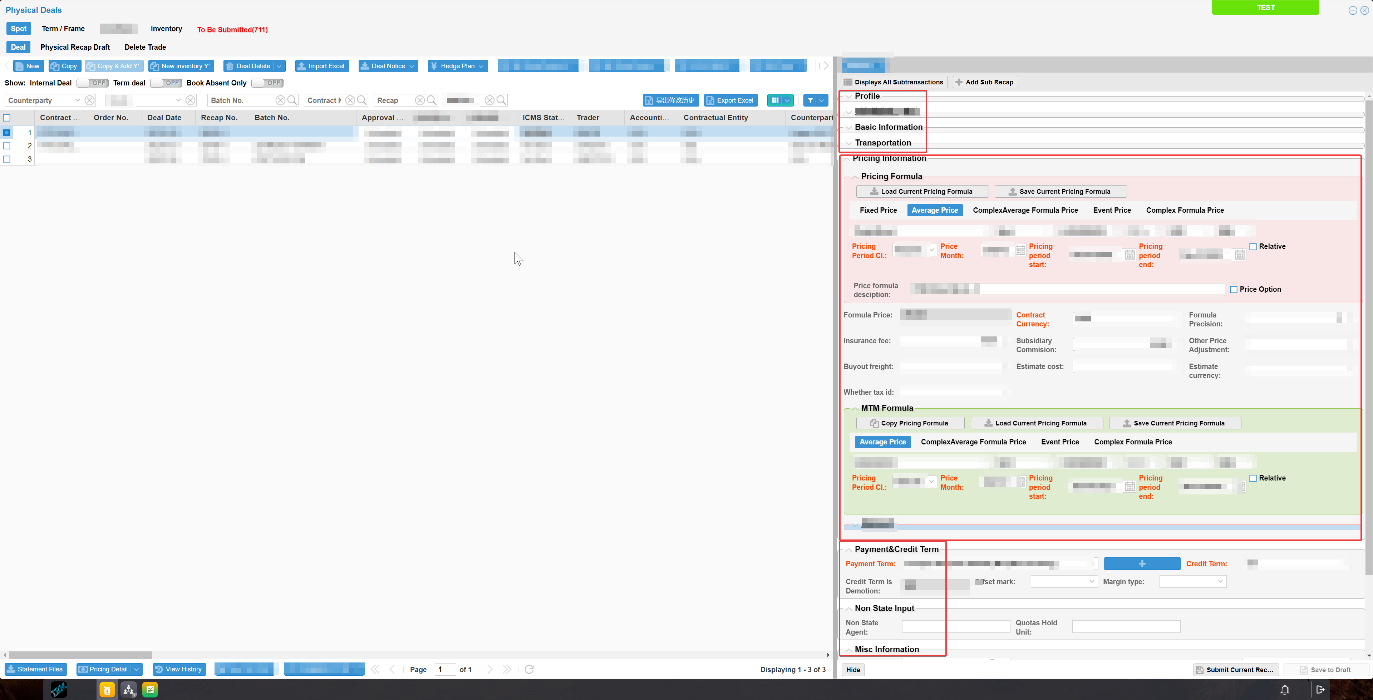Screen dimensions: 1373x700
Task: Switch to the Inventory tab
Action: point(166,29)
